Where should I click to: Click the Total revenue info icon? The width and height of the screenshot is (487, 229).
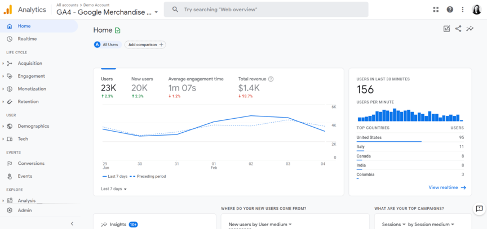click(271, 79)
